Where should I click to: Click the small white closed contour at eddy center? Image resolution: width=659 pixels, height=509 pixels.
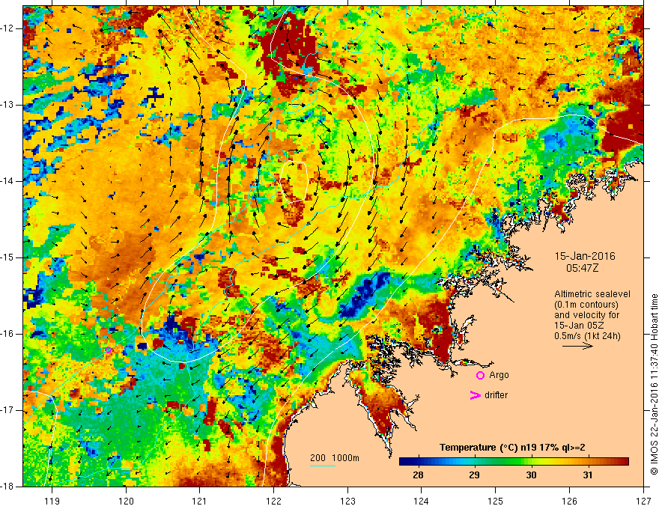(294, 181)
